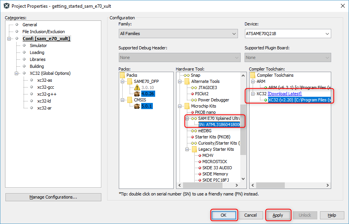Click the Download Latest link

pos(284,94)
